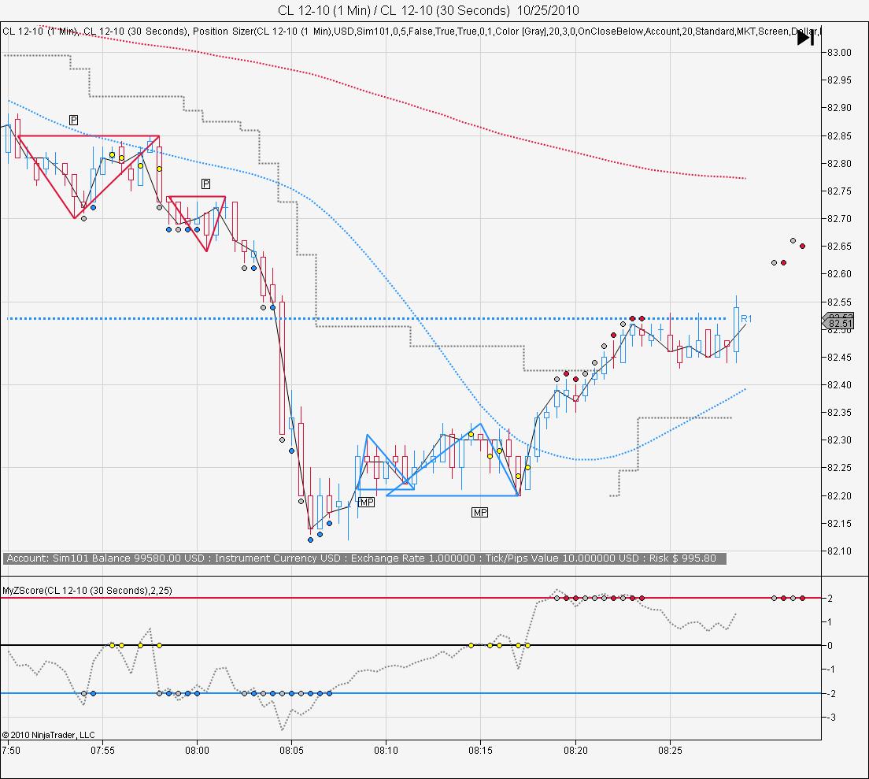Click the Position Sizer indicator parameters label
This screenshot has height=779, width=869.
[507, 31]
